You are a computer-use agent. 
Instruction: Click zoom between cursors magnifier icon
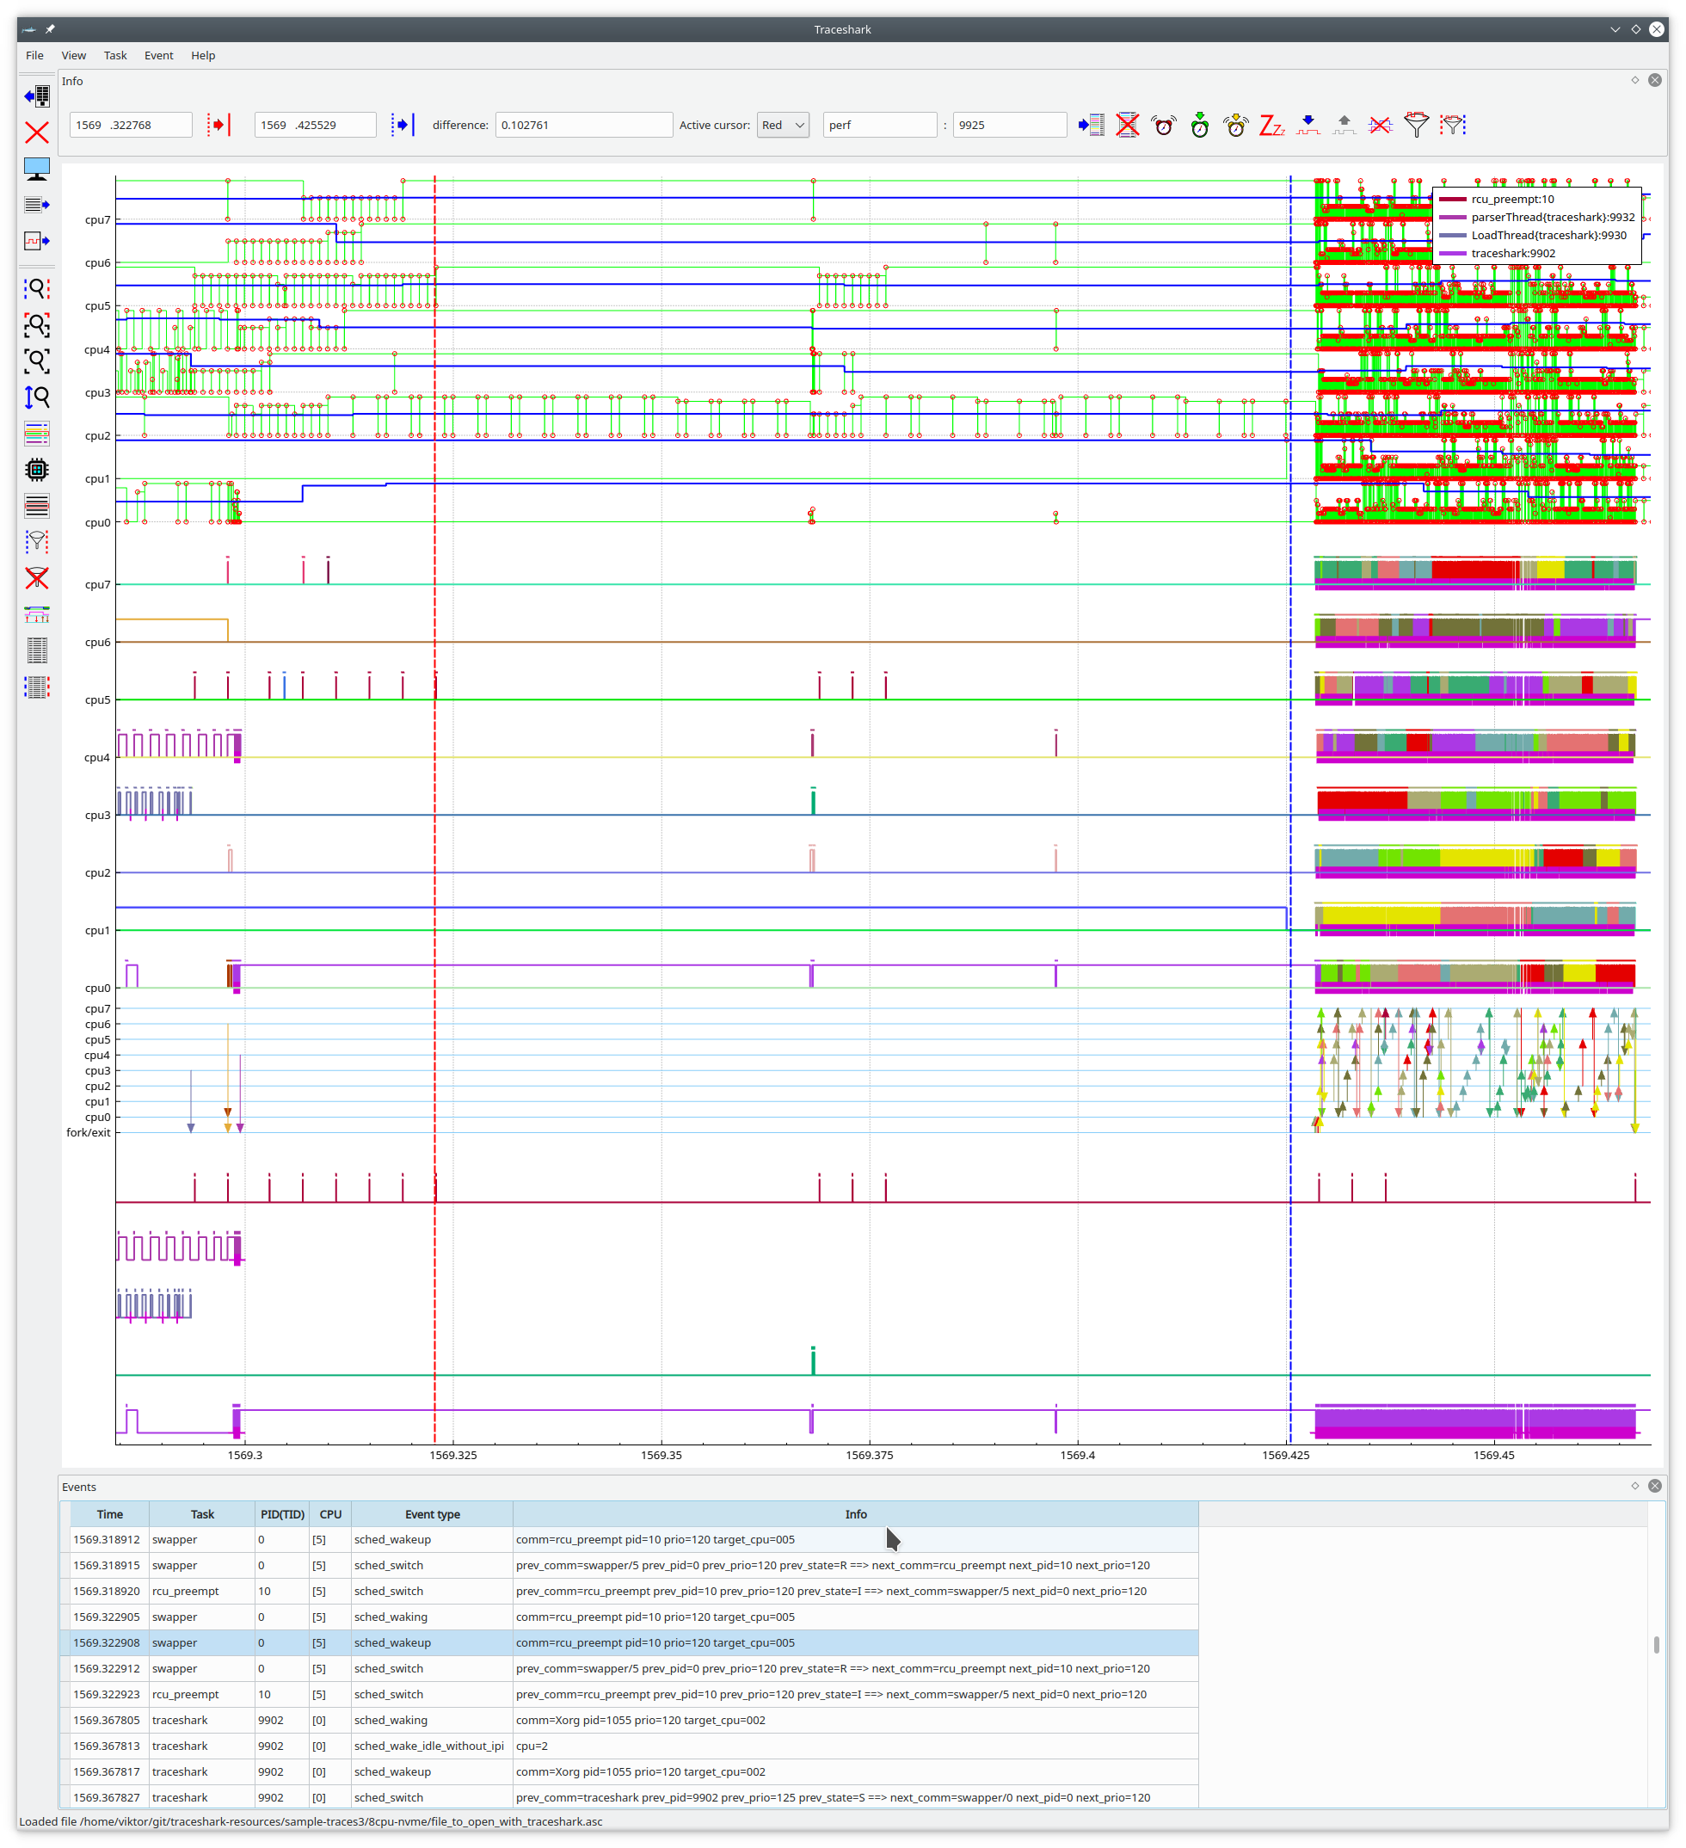coord(37,289)
